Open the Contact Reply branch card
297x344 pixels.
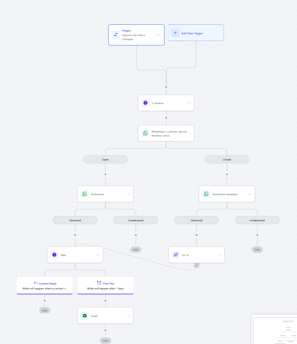[x=45, y=285]
